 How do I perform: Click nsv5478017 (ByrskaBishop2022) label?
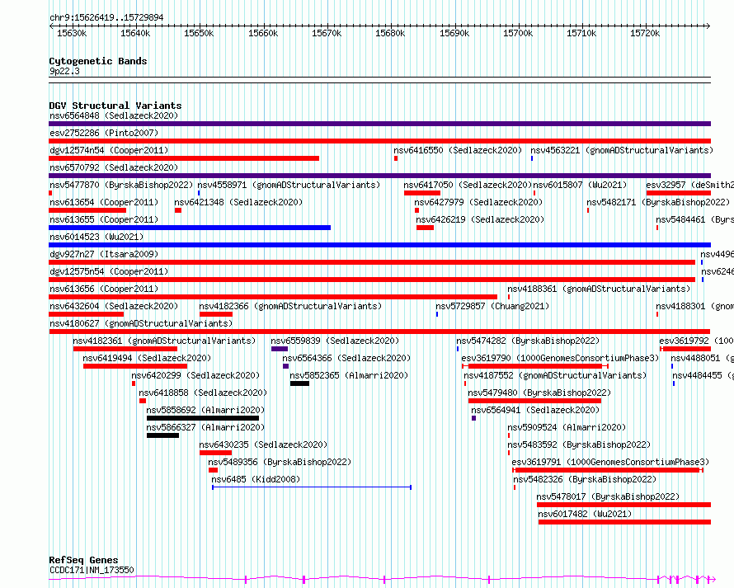pos(608,496)
